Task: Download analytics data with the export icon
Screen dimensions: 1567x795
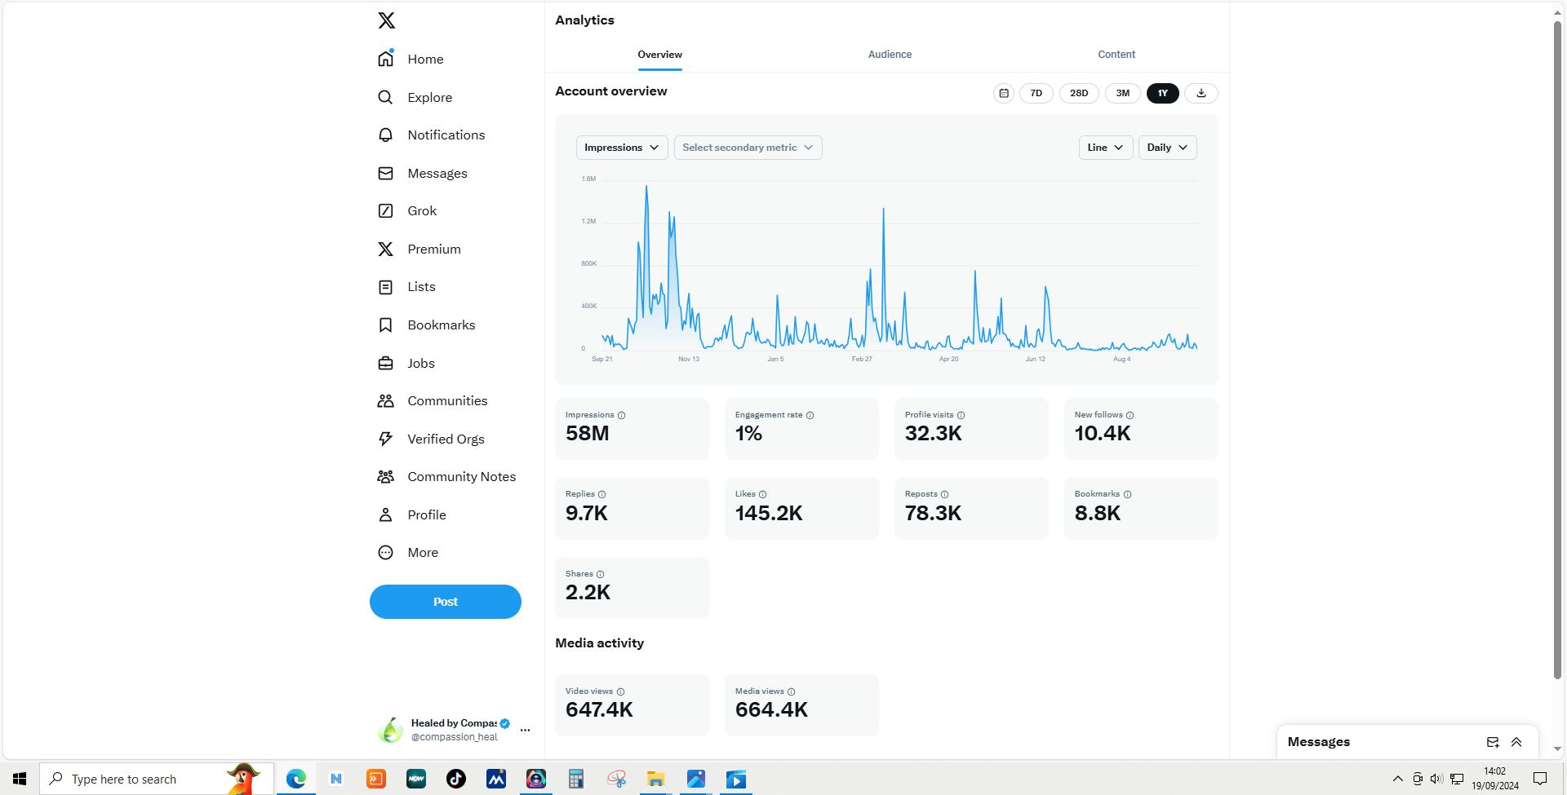Action: coord(1201,93)
